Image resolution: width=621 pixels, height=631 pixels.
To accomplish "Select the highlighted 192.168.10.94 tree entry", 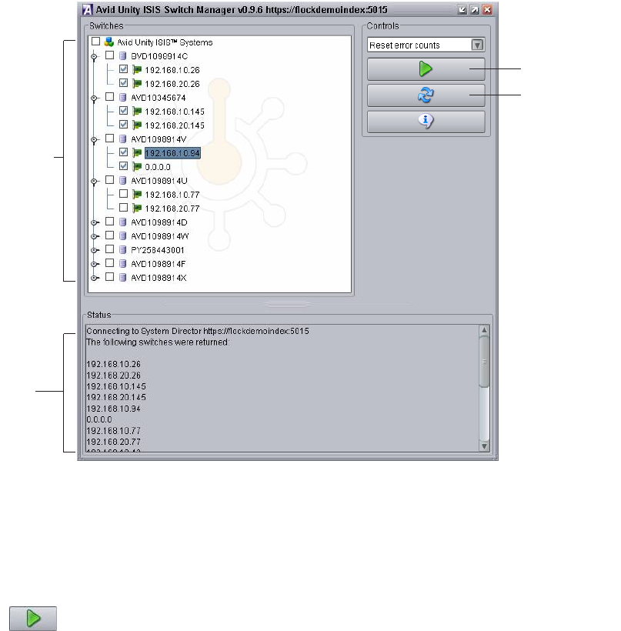I will 172,153.
